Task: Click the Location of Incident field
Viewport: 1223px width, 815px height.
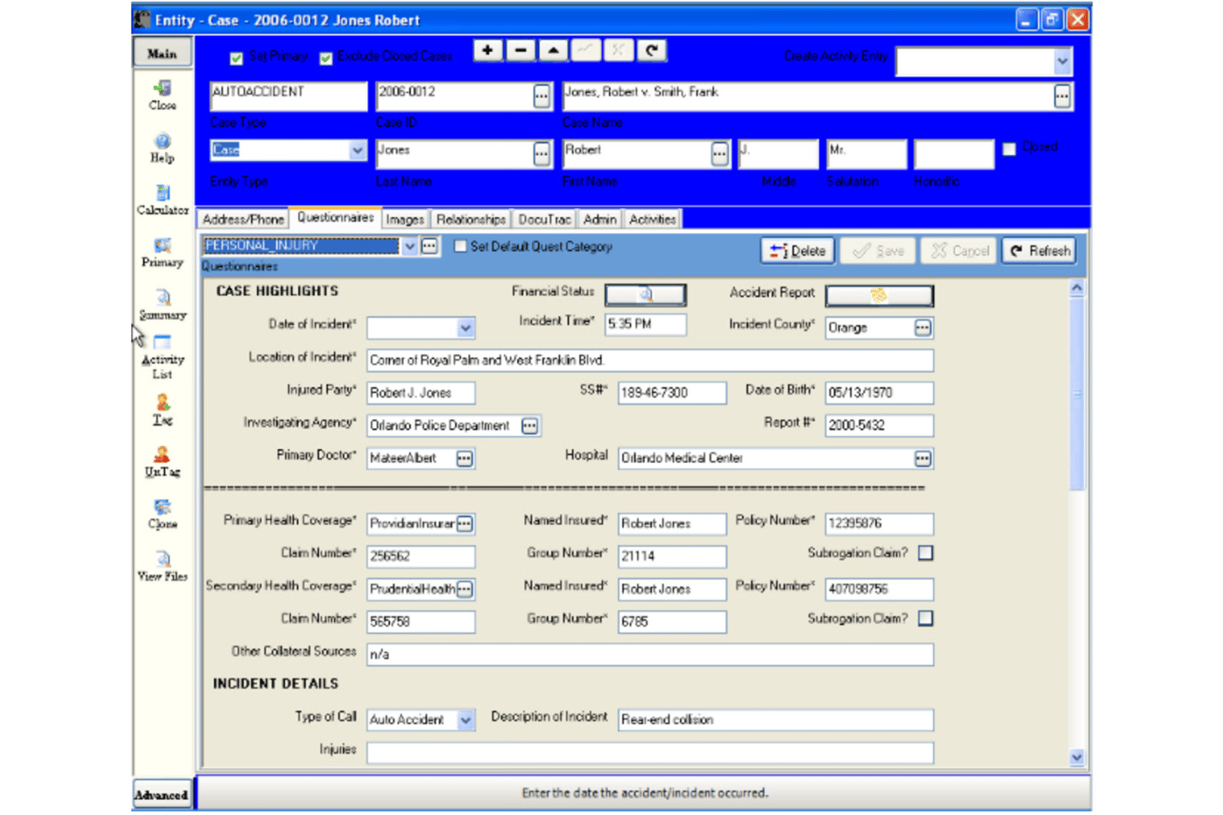Action: (x=650, y=361)
